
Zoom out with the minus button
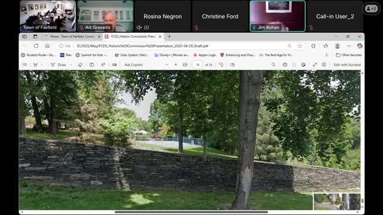[166, 64]
